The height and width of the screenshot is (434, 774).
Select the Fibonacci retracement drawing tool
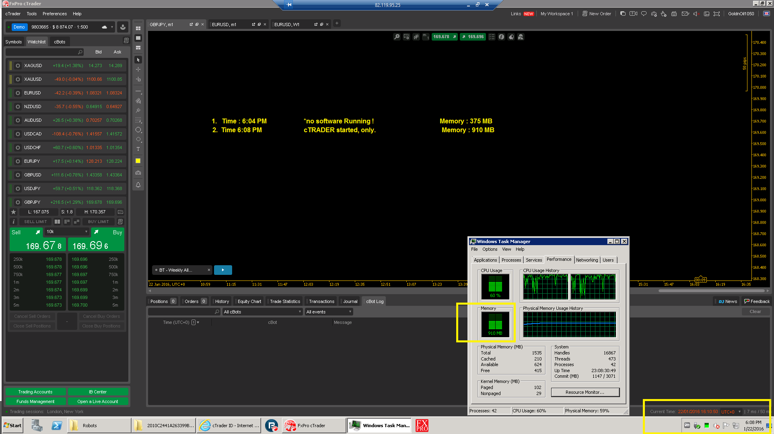(x=138, y=120)
